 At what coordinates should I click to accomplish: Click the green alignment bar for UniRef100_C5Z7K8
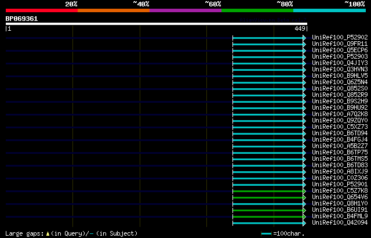tap(269, 191)
